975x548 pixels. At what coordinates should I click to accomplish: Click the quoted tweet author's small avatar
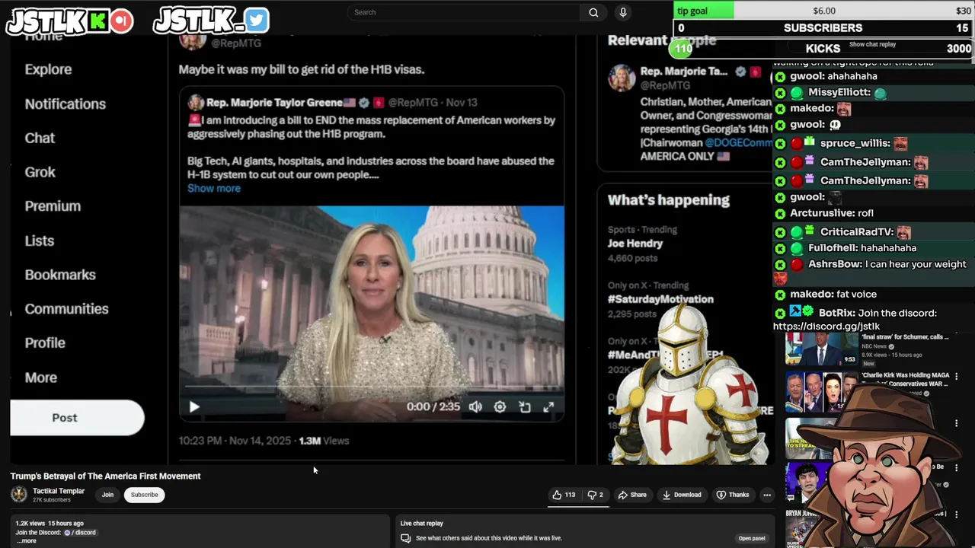(x=196, y=103)
